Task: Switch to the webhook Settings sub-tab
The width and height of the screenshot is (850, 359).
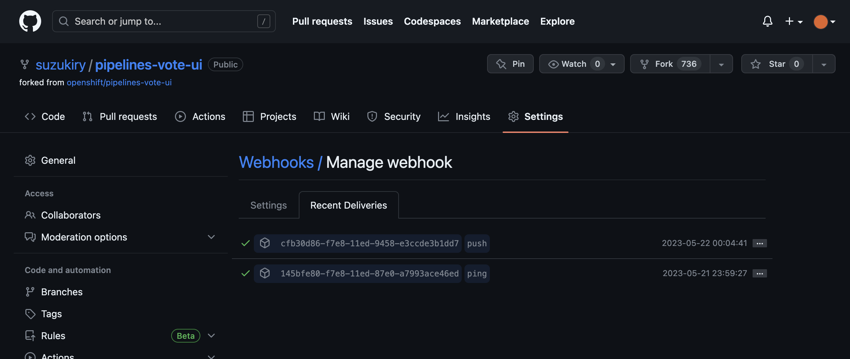Action: coord(269,205)
